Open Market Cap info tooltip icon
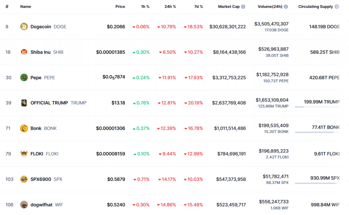Image resolution: width=349 pixels, height=215 pixels. click(243, 7)
